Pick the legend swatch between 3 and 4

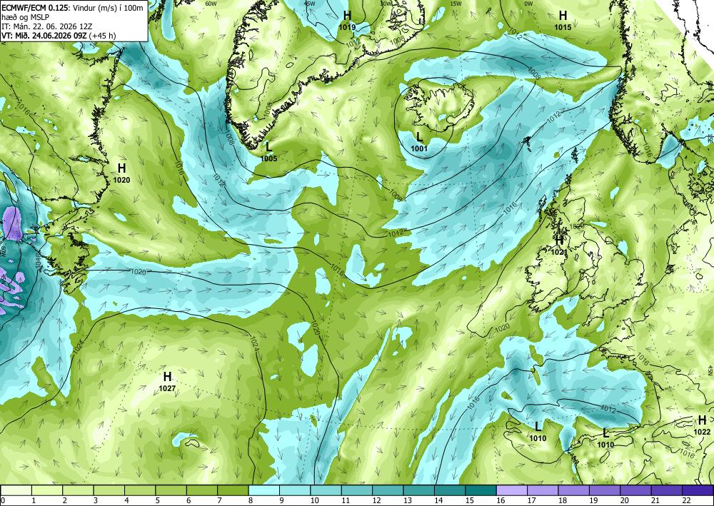tap(109, 490)
